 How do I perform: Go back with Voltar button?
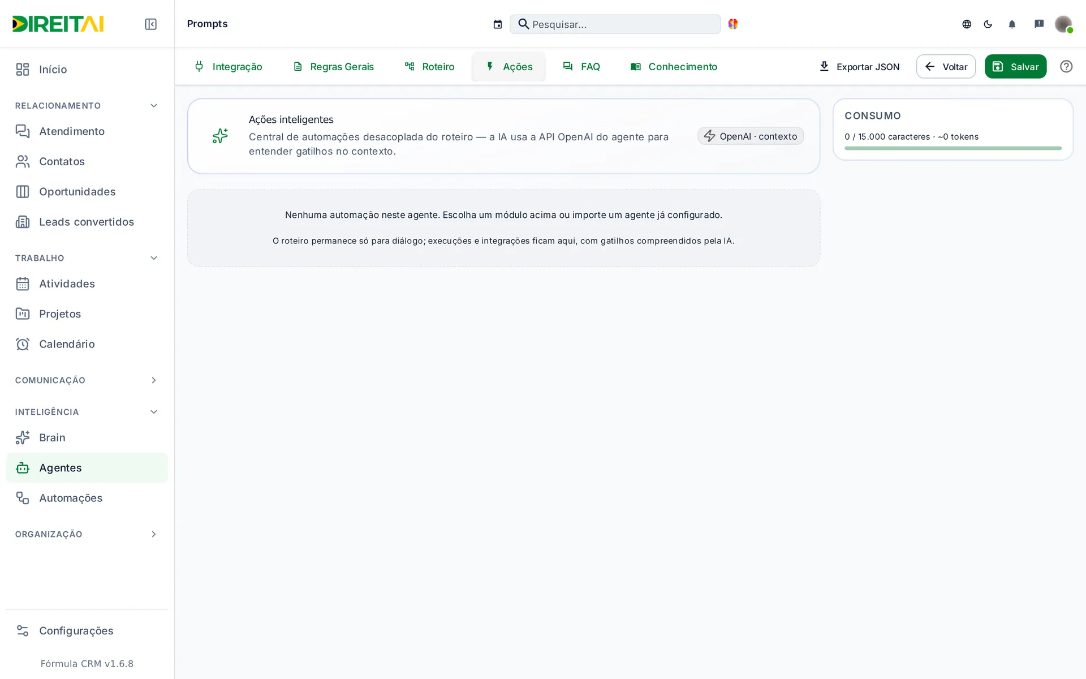[x=946, y=66]
